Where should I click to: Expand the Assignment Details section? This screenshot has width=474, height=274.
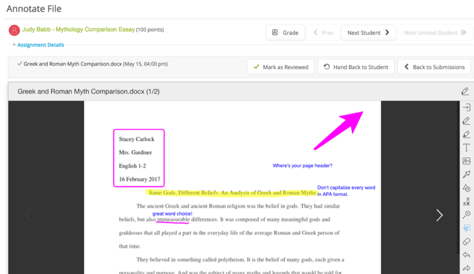40,45
